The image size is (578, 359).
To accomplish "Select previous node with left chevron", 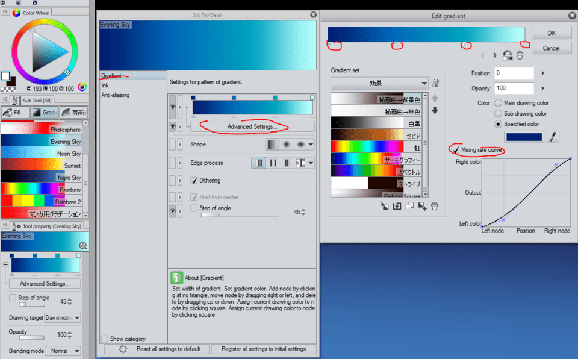I will (482, 55).
